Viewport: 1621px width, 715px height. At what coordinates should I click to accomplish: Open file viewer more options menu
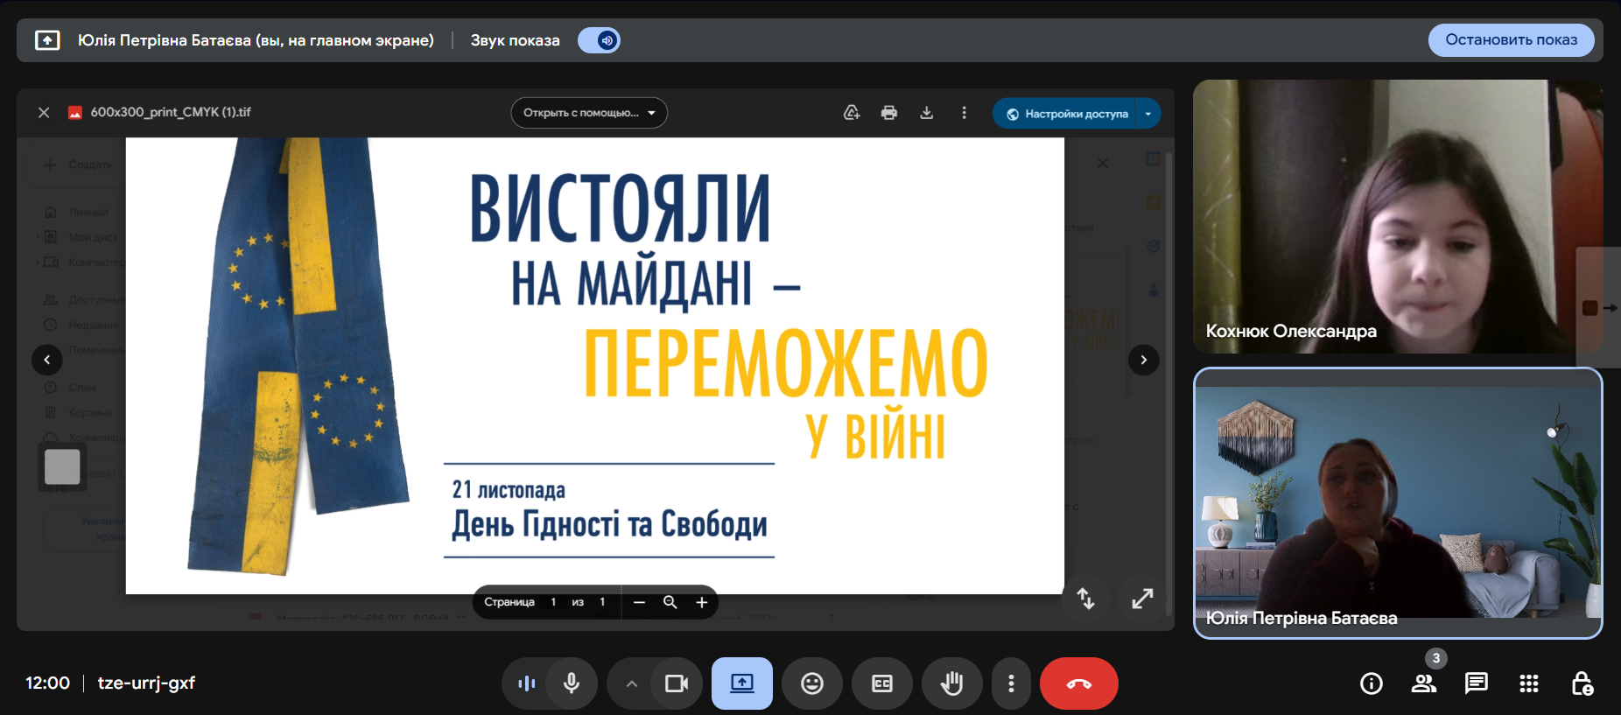(965, 113)
